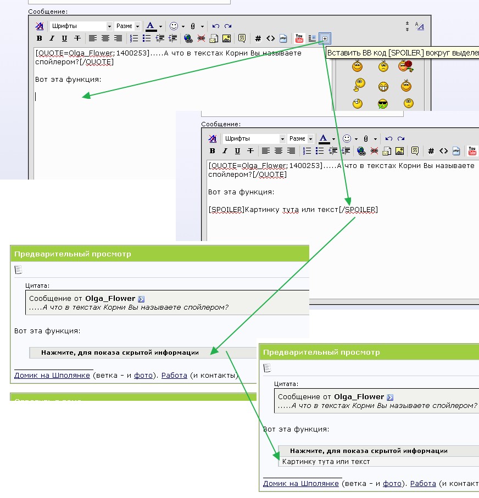
Task: Insert ordered list in the empty-message editor
Action: tap(134, 38)
